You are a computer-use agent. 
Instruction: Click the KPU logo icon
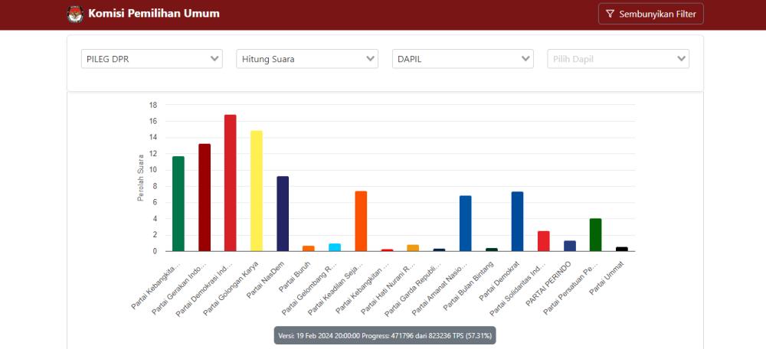[x=75, y=14]
